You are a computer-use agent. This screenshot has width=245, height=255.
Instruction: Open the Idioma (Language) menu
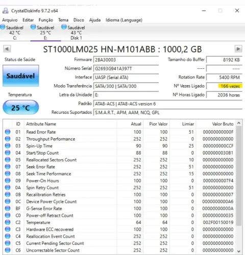point(124,20)
